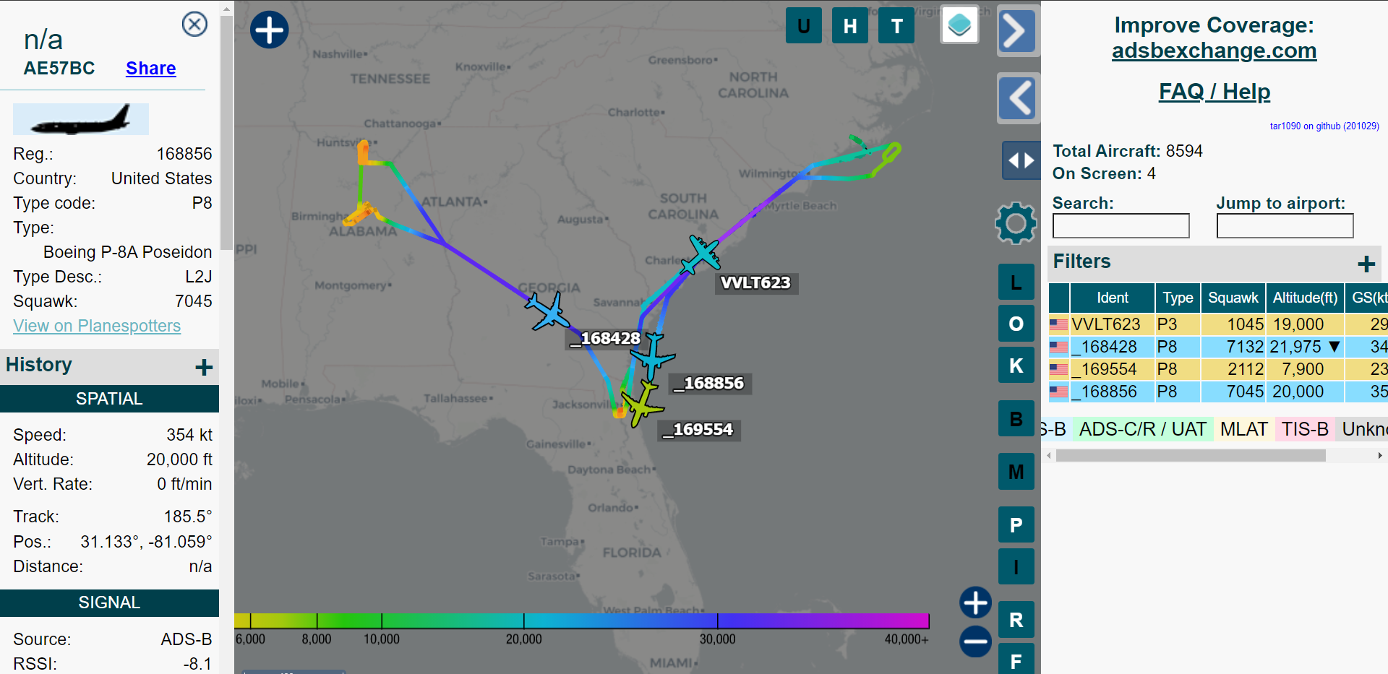Focus the Search input field
The height and width of the screenshot is (674, 1388).
1121,226
